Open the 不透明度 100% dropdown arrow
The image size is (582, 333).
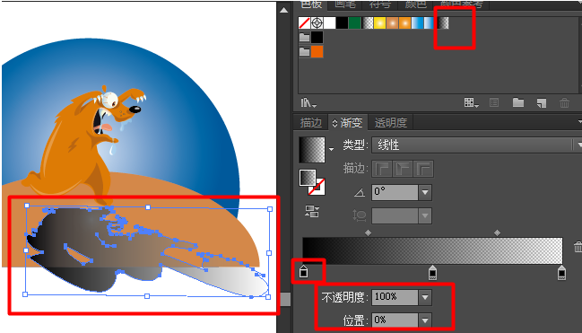click(425, 297)
